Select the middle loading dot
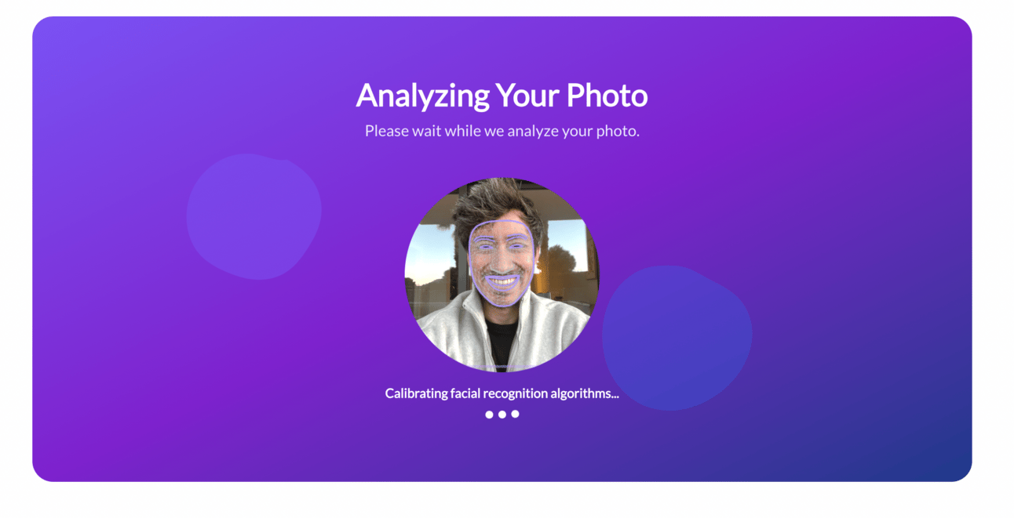 coord(502,415)
